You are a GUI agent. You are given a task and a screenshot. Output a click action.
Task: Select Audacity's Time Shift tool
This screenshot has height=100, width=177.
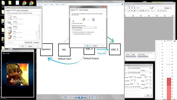click(132, 11)
